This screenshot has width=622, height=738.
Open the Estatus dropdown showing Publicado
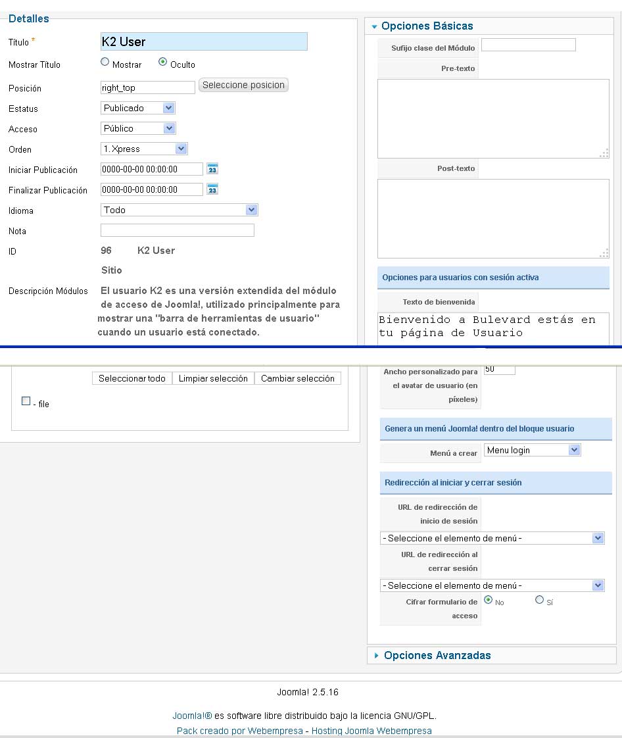138,108
